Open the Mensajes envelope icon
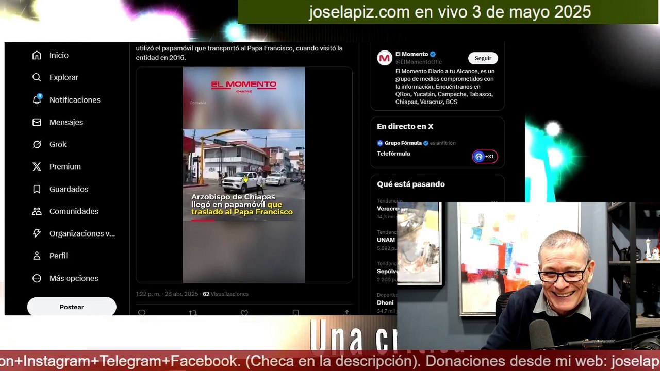Viewport: 660px width, 371px height. [x=37, y=122]
